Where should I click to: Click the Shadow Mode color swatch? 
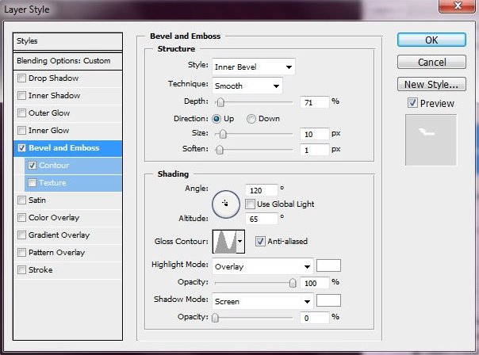point(328,301)
